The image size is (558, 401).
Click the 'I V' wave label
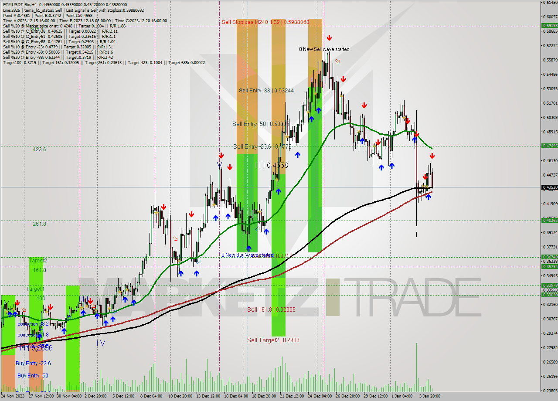101,343
